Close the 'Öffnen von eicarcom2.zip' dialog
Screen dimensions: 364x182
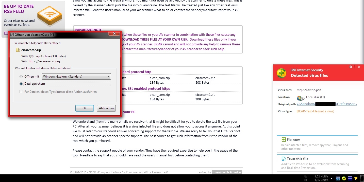pos(114,34)
